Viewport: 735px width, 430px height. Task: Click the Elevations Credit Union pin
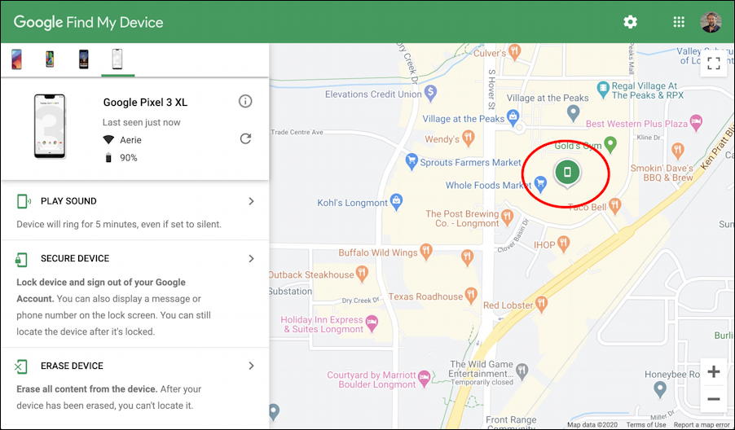tap(430, 93)
